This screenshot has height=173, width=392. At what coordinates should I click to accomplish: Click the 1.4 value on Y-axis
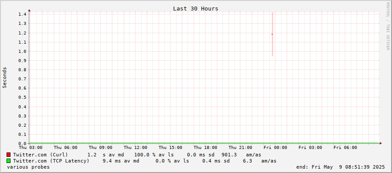[22, 14]
